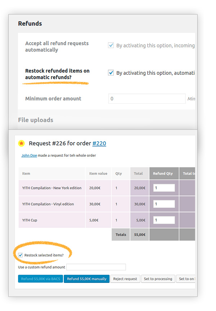
Task: Click the Reject request button
Action: (125, 279)
